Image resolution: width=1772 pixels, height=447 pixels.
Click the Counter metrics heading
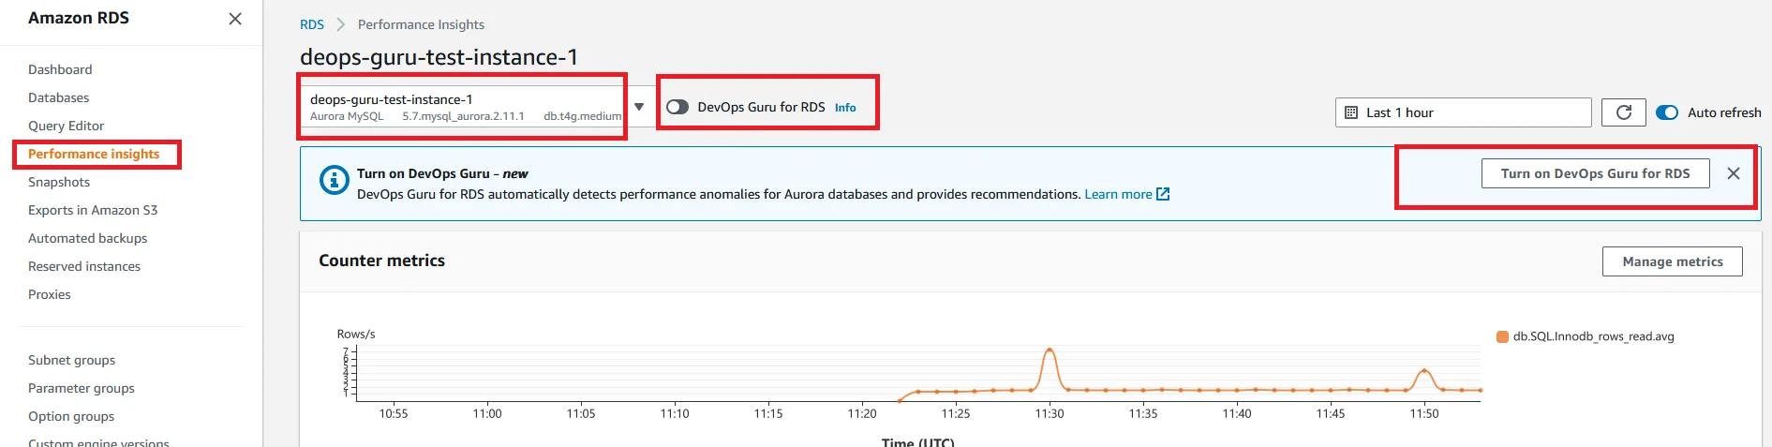(x=381, y=261)
